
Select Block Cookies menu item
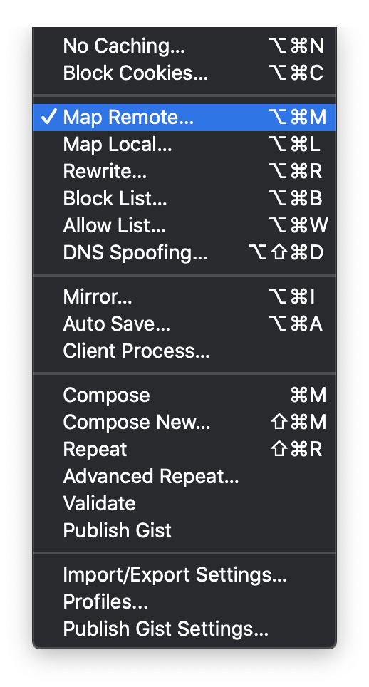(184, 73)
